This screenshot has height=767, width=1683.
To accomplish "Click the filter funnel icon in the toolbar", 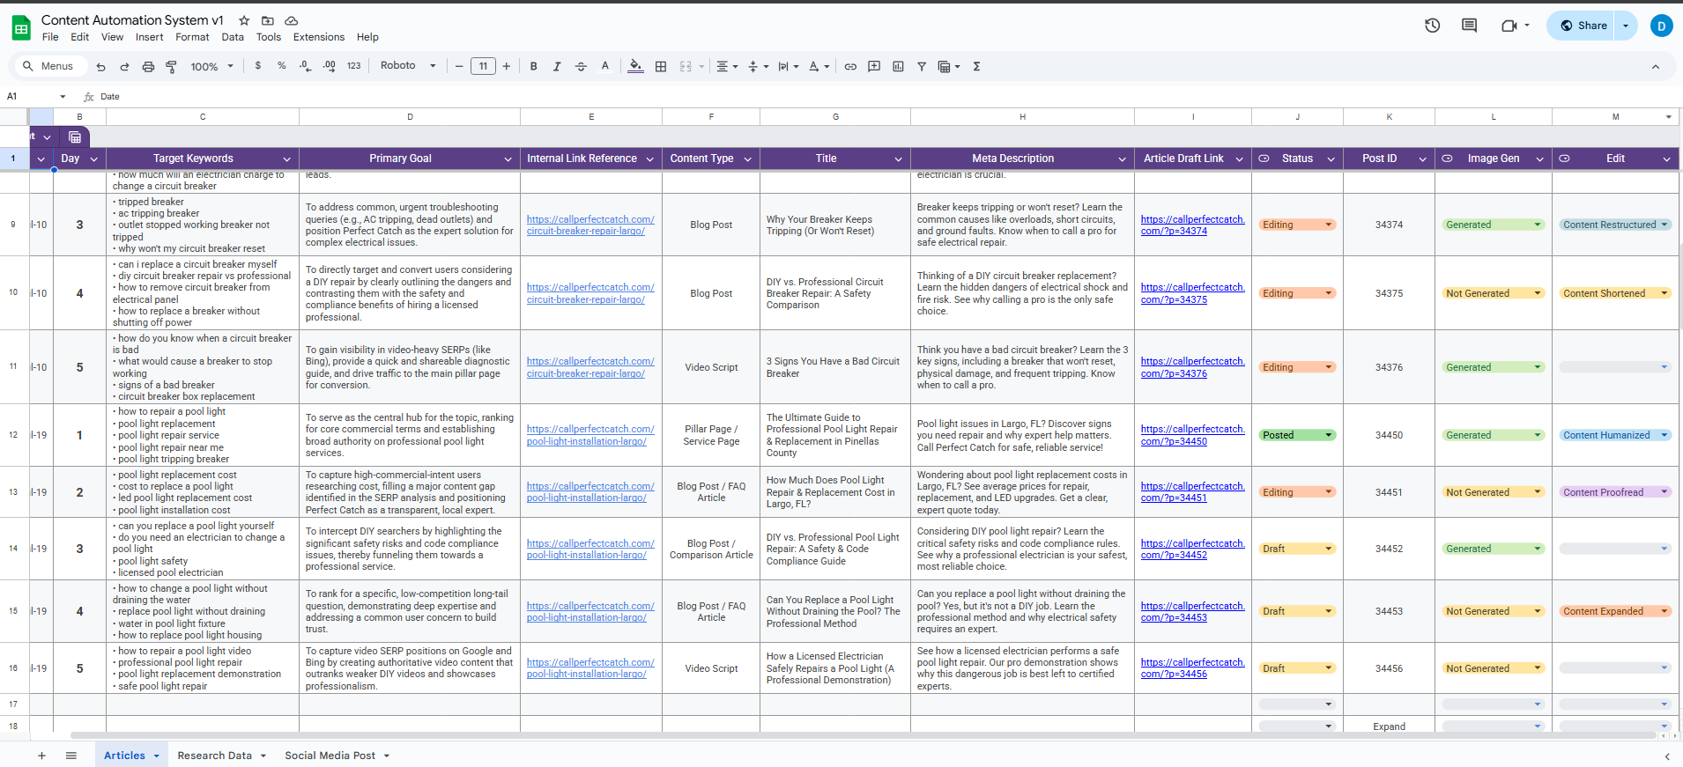I will click(x=922, y=66).
